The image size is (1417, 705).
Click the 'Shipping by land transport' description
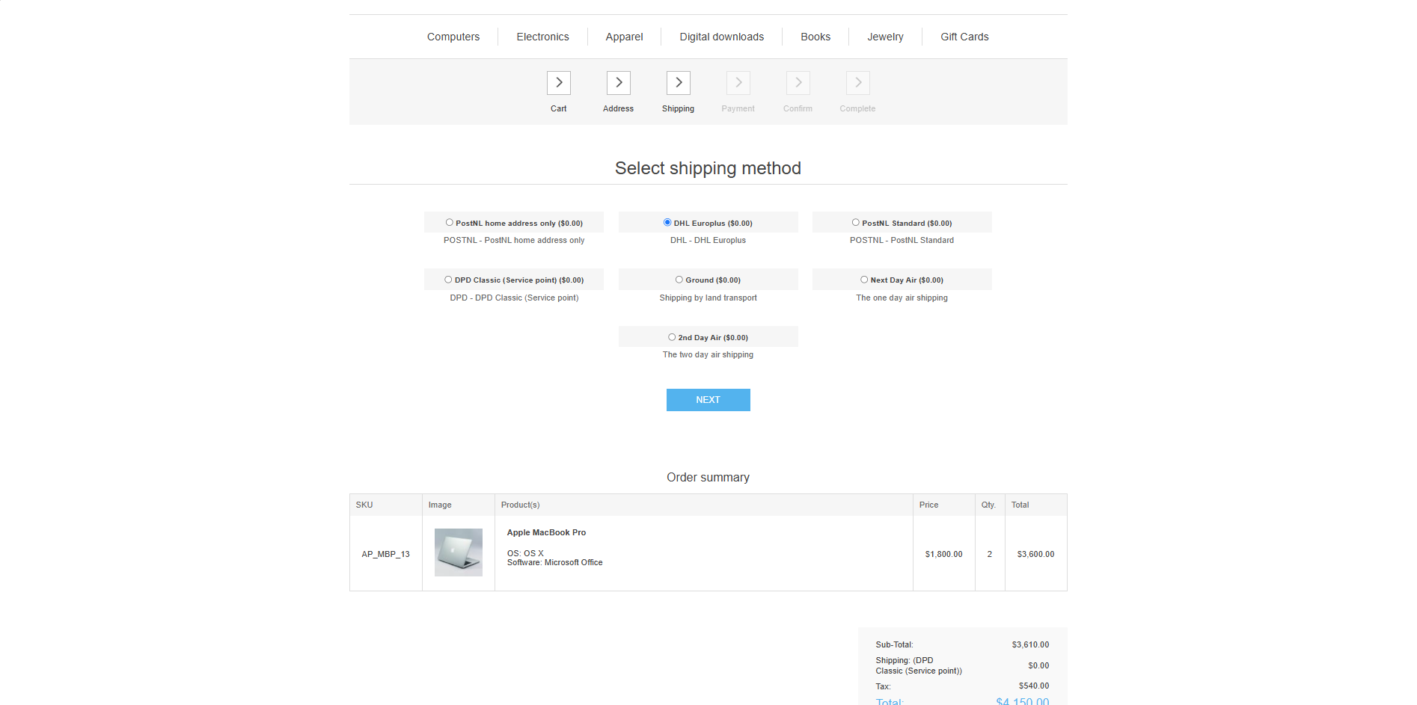point(708,298)
